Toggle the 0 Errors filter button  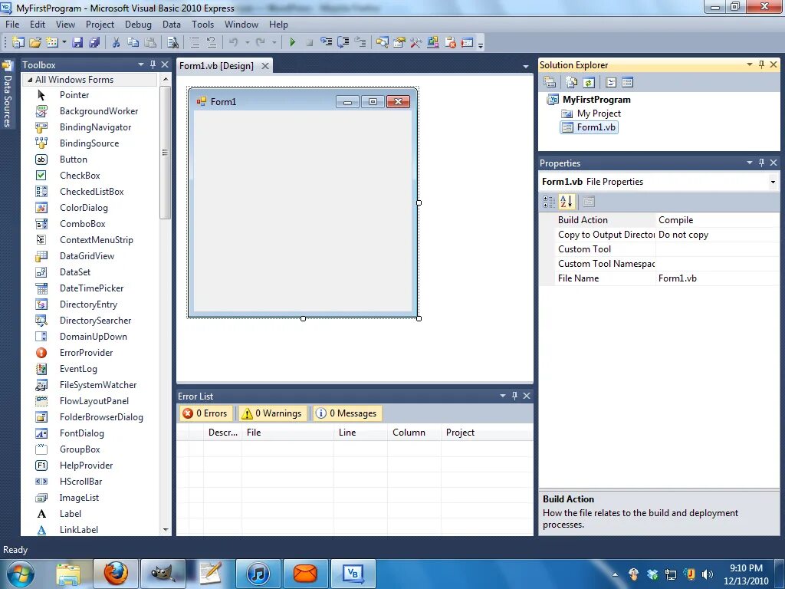[x=205, y=413]
